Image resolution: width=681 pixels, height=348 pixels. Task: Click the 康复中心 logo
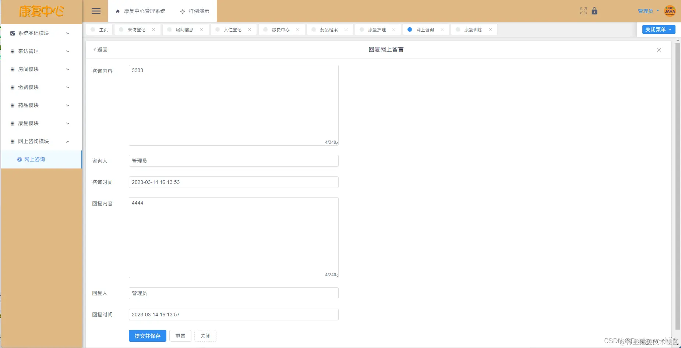pos(41,11)
